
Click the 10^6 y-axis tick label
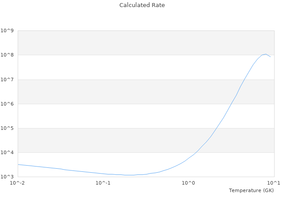coord(8,104)
